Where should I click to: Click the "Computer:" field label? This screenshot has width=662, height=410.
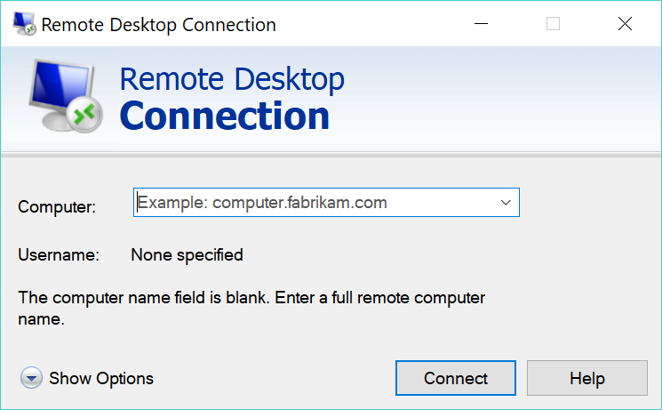click(57, 206)
